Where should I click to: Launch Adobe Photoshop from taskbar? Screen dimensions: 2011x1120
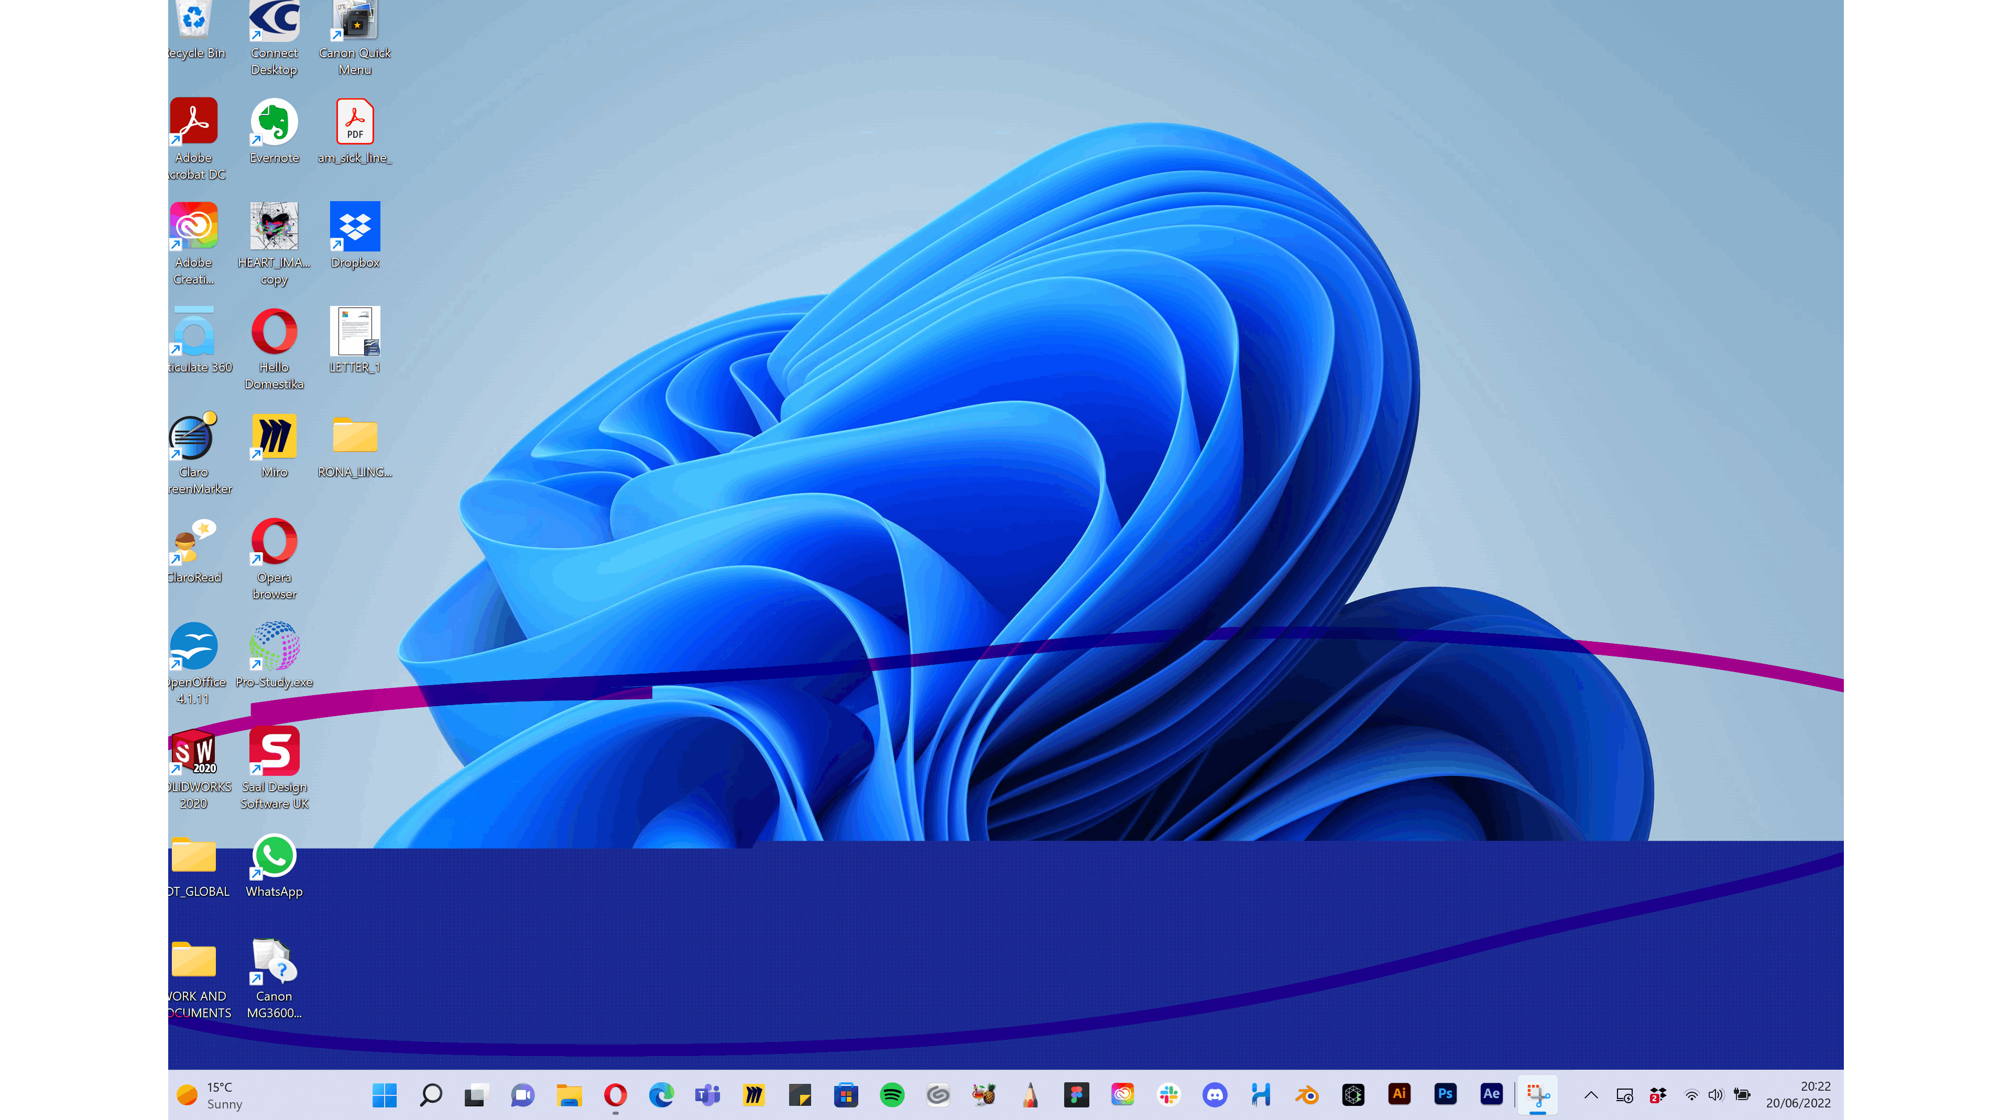pos(1445,1094)
